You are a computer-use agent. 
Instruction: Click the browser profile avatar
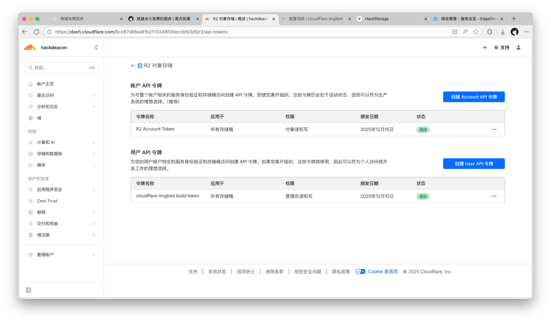[514, 32]
